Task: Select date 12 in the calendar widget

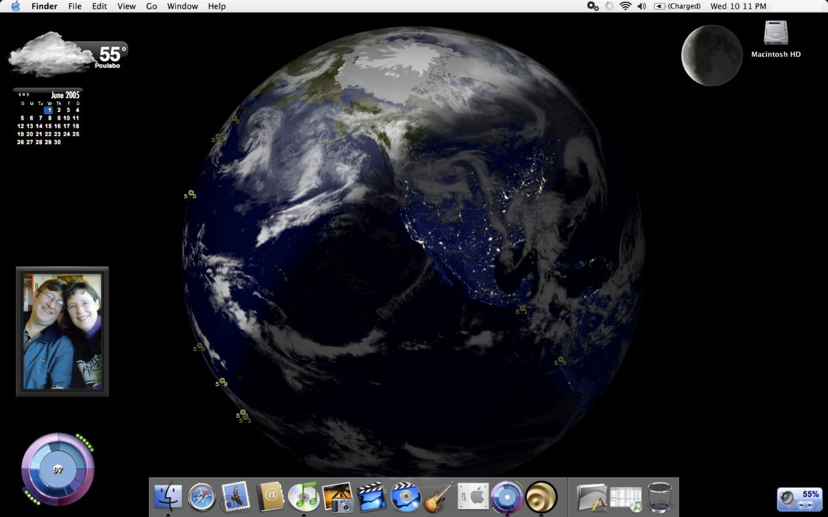Action: (x=21, y=126)
